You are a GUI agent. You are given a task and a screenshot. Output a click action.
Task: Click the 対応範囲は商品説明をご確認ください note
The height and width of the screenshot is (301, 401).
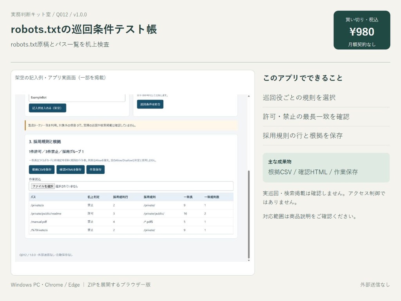pyautogui.click(x=310, y=216)
